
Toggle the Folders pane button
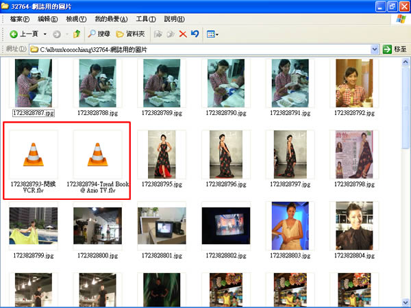130,34
